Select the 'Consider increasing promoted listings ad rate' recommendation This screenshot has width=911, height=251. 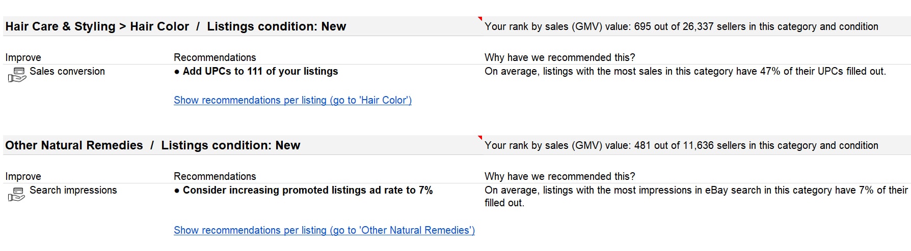coord(303,190)
